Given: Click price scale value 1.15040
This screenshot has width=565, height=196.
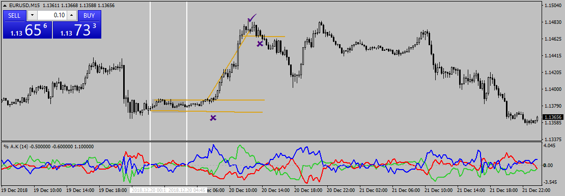Looking at the screenshot, I should point(553,6).
